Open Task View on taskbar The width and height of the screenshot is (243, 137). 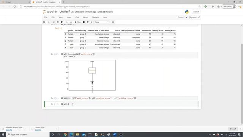(x=58, y=134)
